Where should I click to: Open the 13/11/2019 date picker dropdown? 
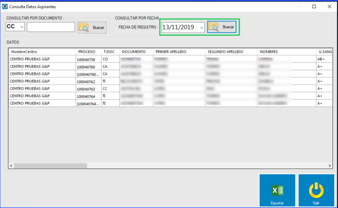click(x=202, y=28)
